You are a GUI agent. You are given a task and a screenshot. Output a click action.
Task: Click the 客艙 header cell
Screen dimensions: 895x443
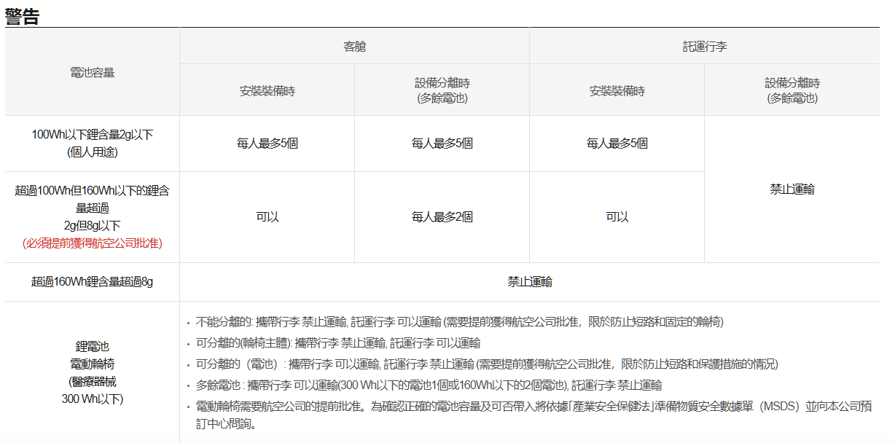point(354,46)
